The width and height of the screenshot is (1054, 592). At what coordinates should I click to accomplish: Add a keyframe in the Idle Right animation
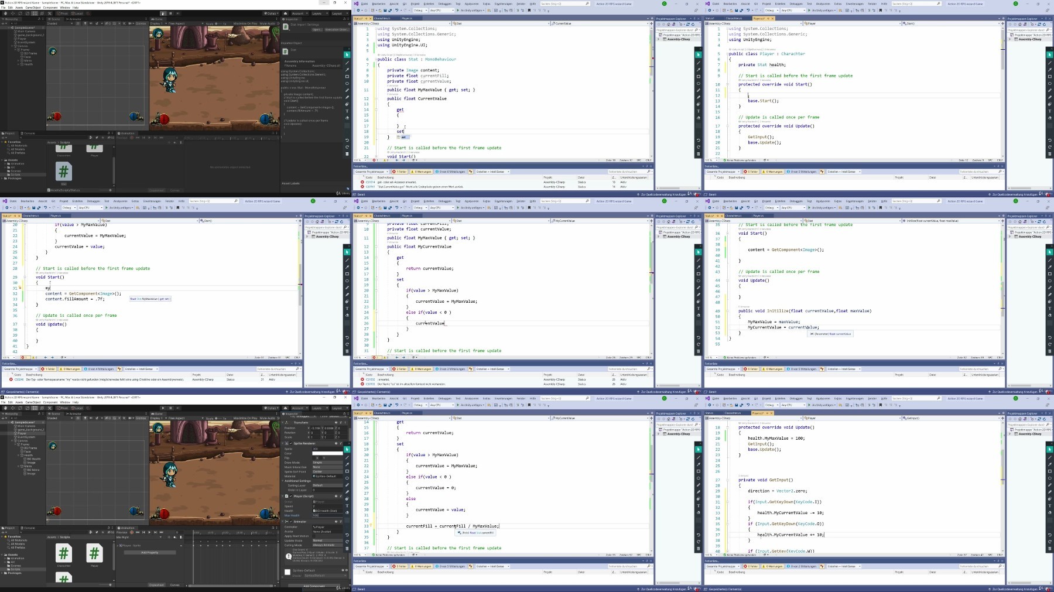174,537
